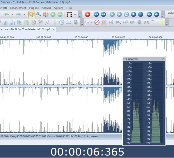Pause playback with the Pause button
This screenshot has width=174, height=158.
pyautogui.click(x=140, y=14)
